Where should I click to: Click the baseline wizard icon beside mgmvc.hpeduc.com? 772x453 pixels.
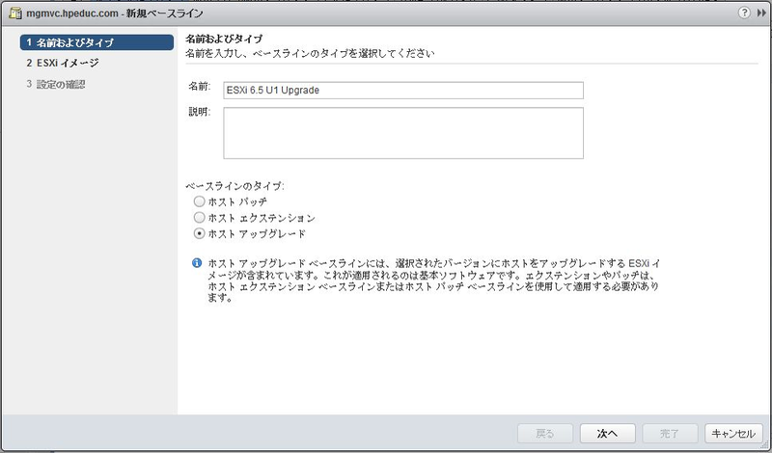15,13
